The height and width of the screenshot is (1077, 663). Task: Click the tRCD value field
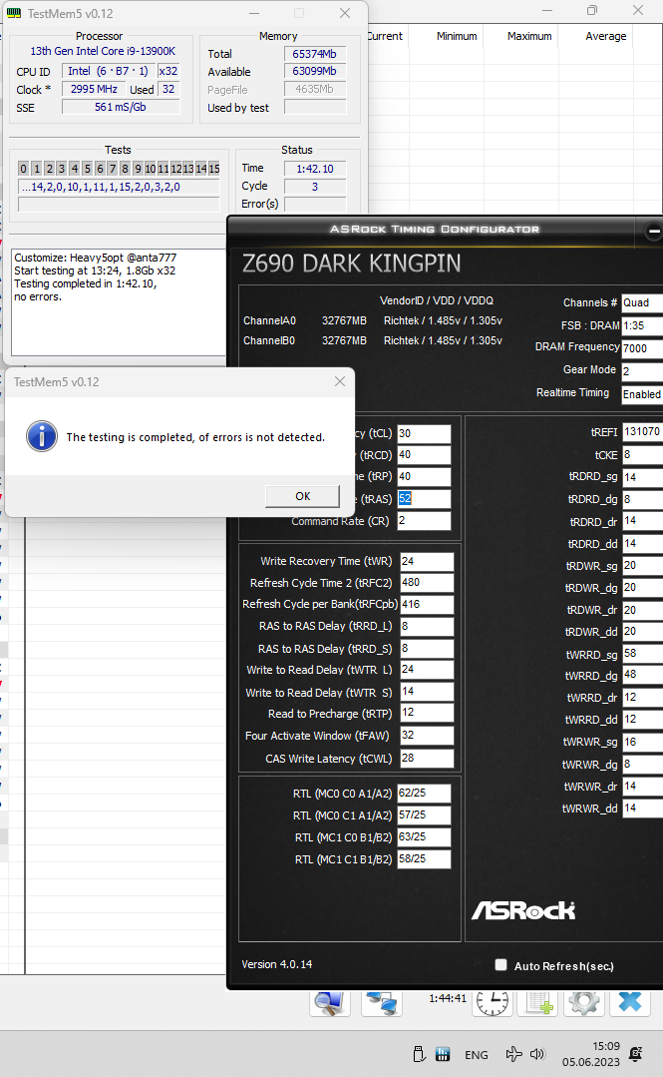point(424,455)
